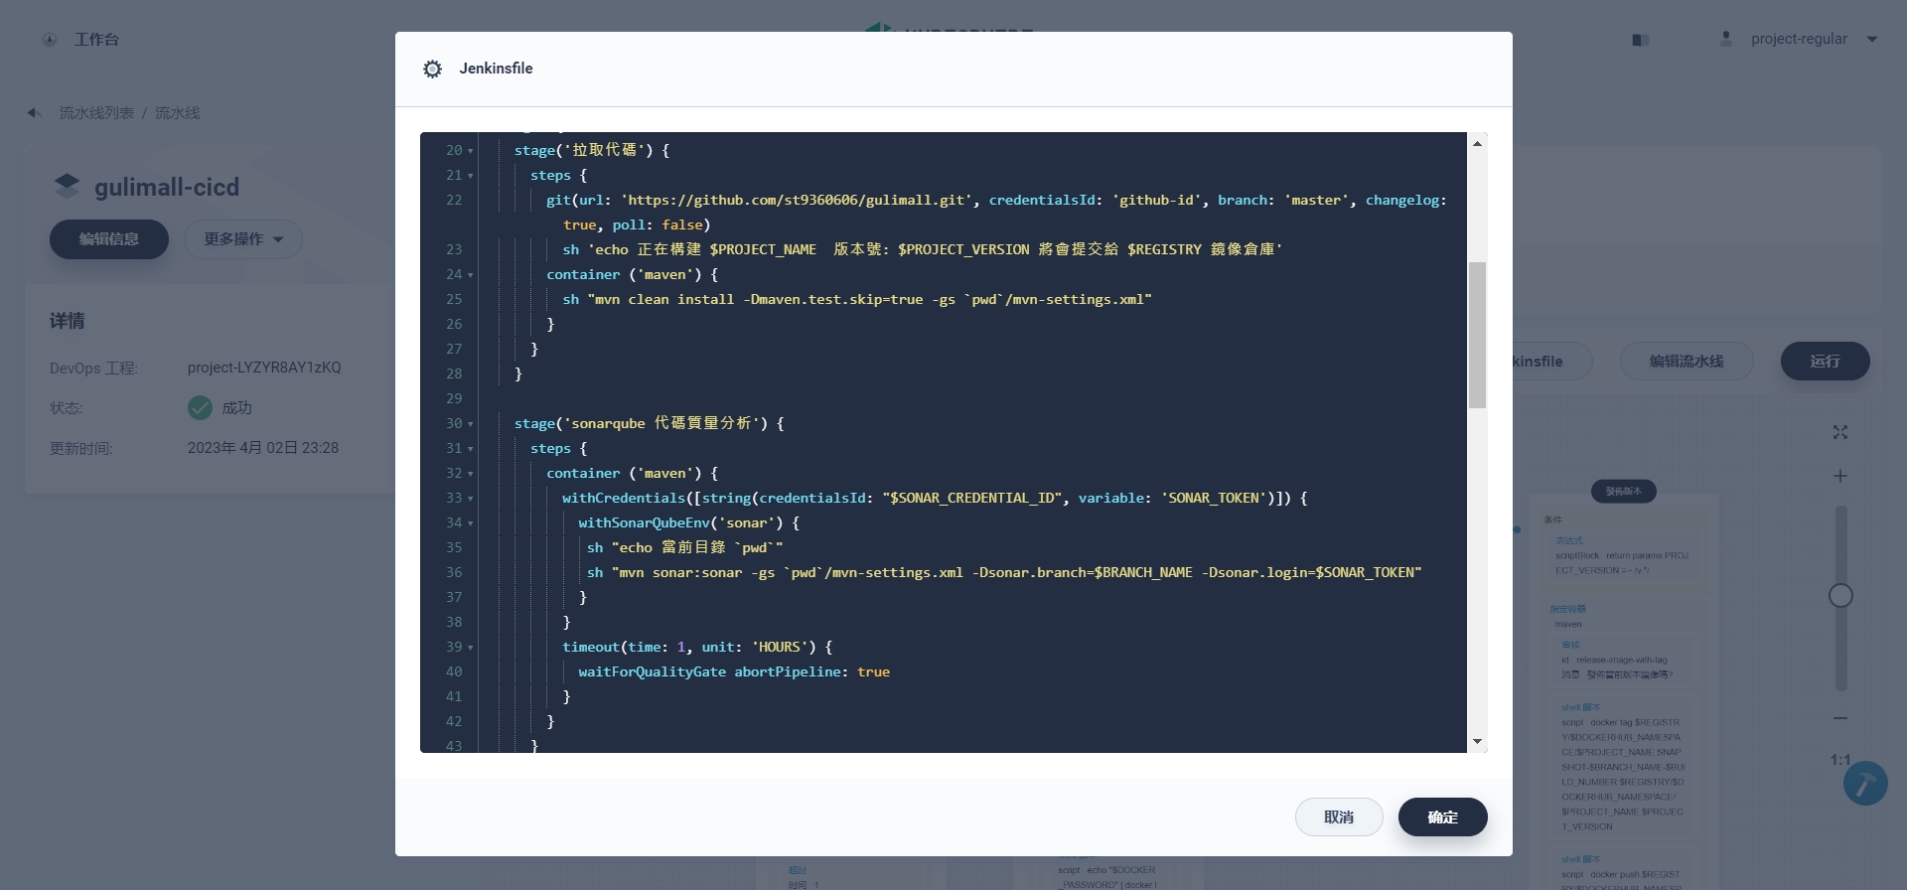Click the green success status check icon
This screenshot has width=1907, height=890.
pos(200,407)
